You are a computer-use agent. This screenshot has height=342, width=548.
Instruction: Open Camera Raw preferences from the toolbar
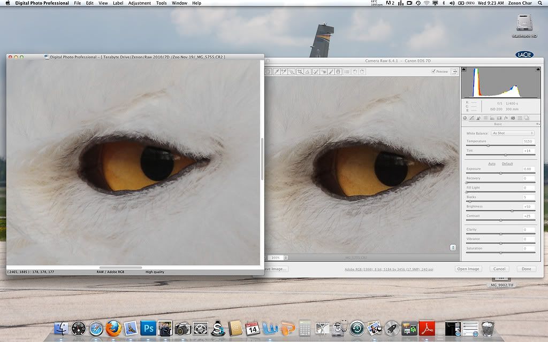(347, 71)
